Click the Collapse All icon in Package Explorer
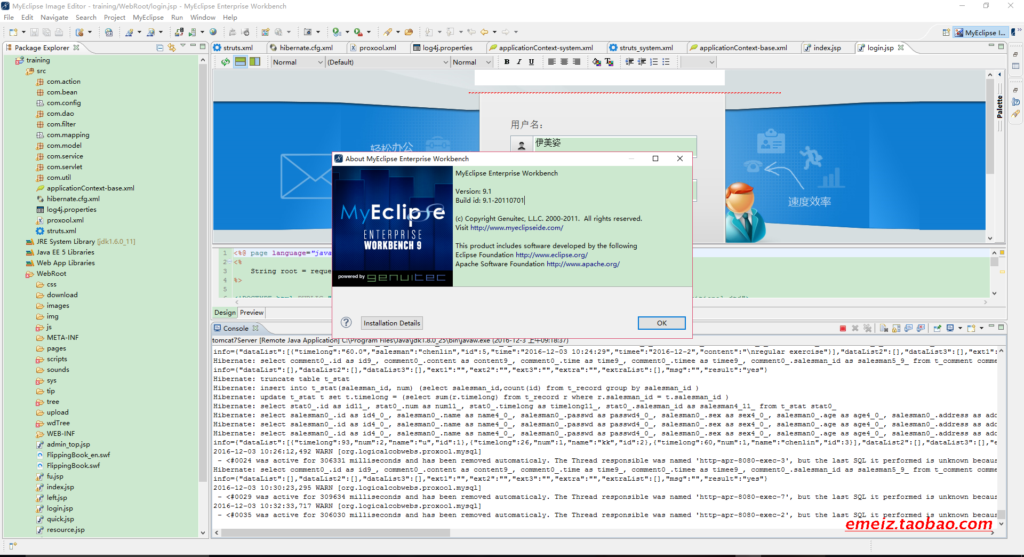 [x=159, y=47]
